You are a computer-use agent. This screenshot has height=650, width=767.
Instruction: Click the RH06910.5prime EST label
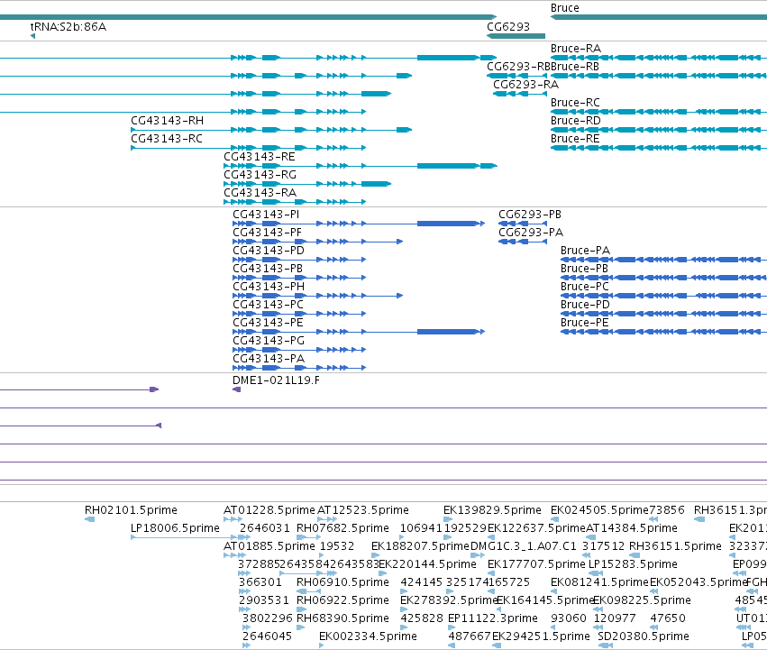342,582
